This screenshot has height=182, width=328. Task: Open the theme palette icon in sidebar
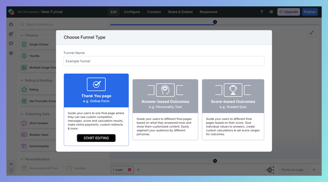coord(11,43)
